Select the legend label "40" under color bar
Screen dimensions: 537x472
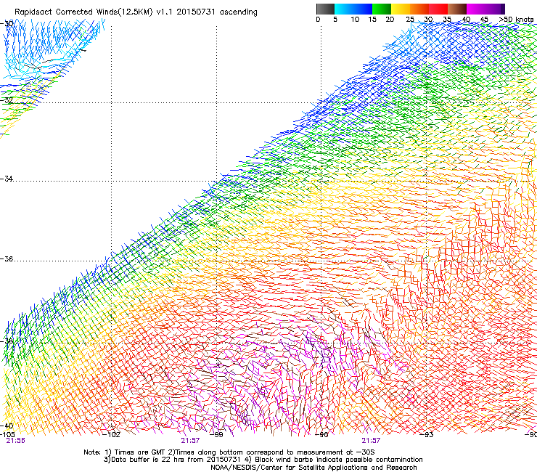pos(466,20)
